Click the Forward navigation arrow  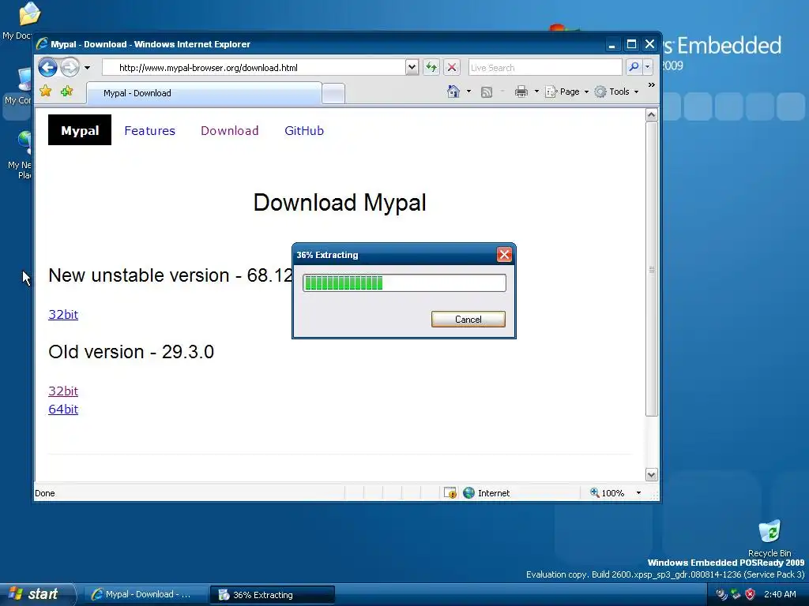70,67
